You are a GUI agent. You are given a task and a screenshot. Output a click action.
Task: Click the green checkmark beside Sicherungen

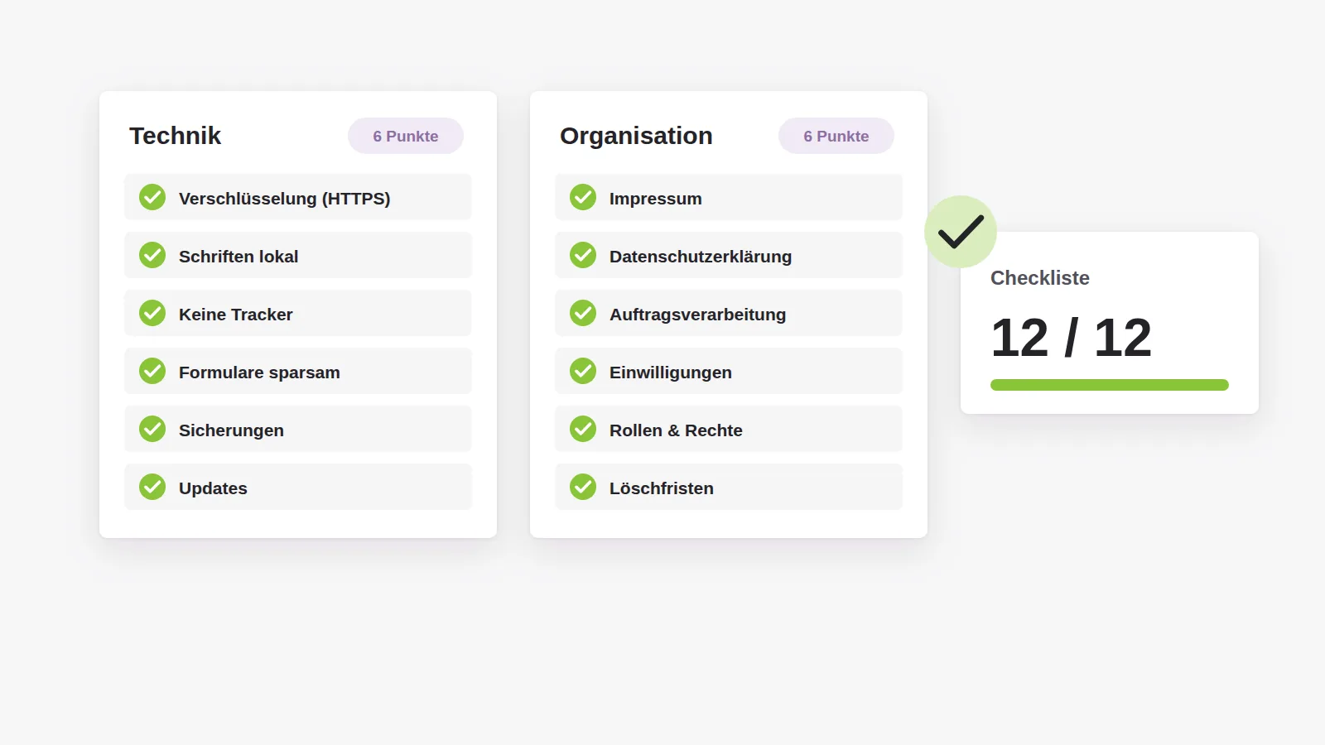pyautogui.click(x=152, y=429)
